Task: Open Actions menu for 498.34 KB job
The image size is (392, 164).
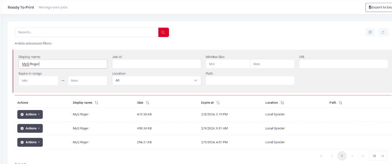Action: (30, 128)
